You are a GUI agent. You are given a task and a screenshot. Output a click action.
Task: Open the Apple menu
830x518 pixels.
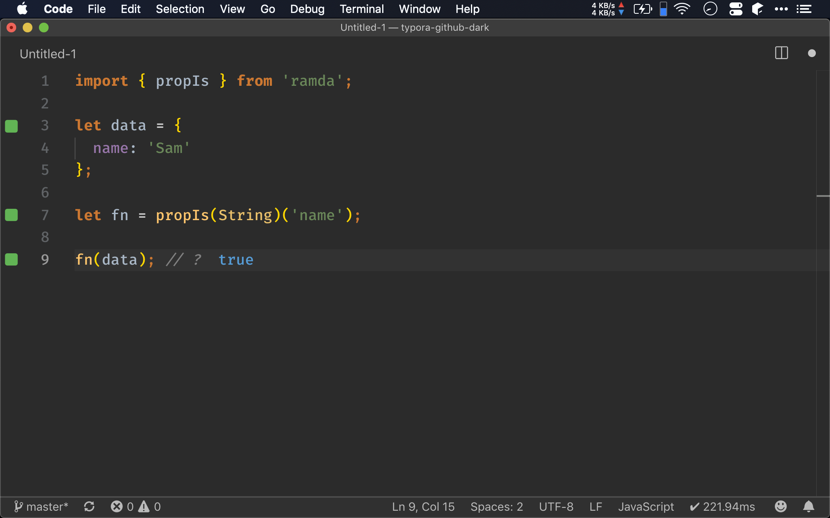point(22,8)
